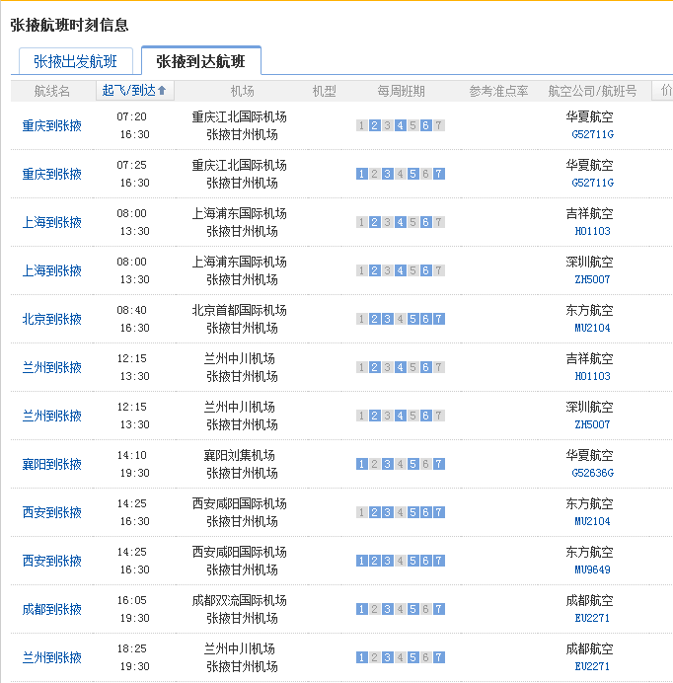Image resolution: width=673 pixels, height=683 pixels.
Task: Open 上海到张掖 link in 吉祥航空 row
Action: tap(52, 223)
